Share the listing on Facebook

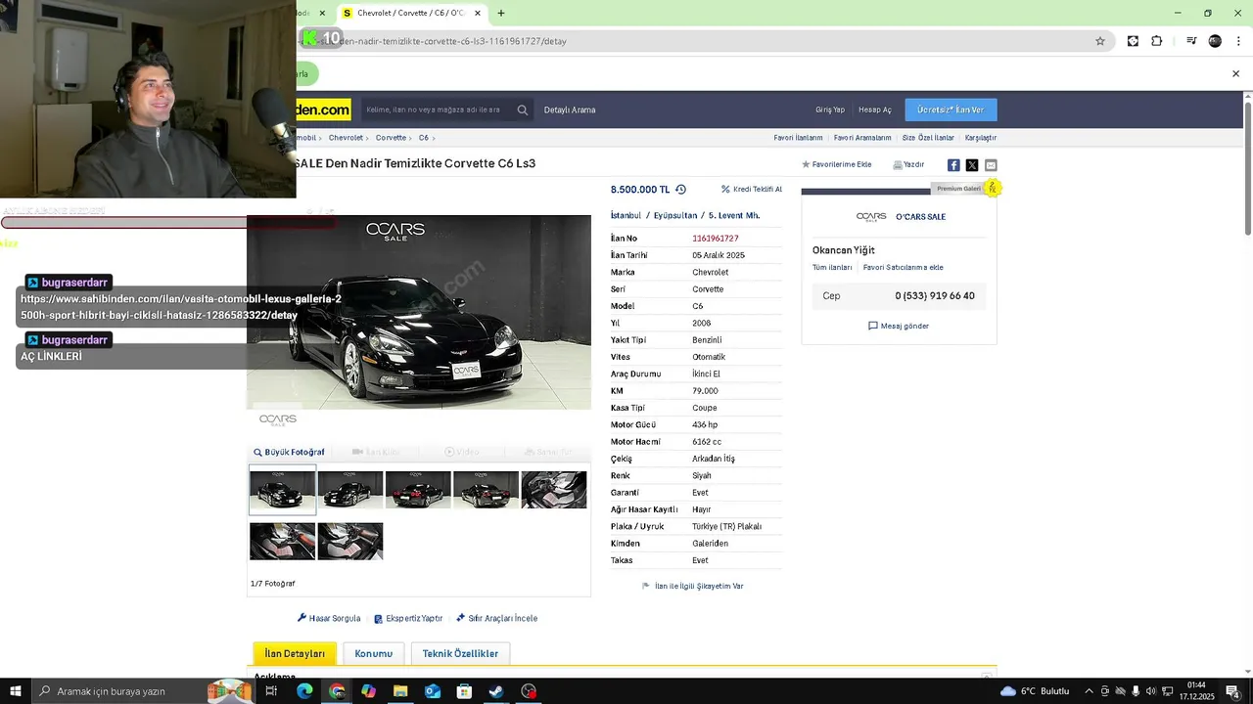953,165
